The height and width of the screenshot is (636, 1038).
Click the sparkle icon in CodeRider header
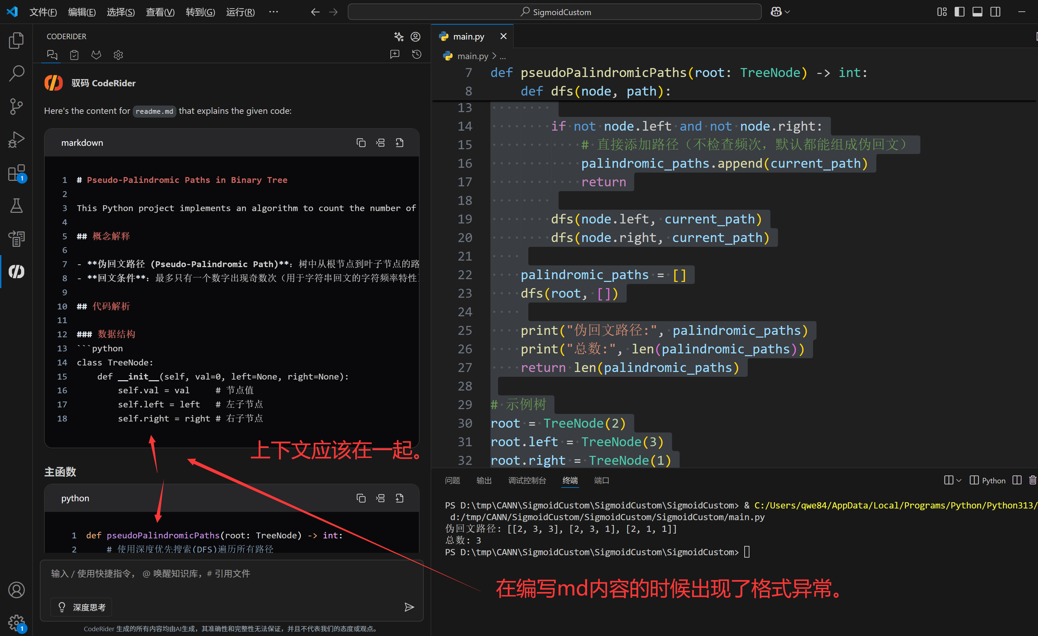[399, 37]
